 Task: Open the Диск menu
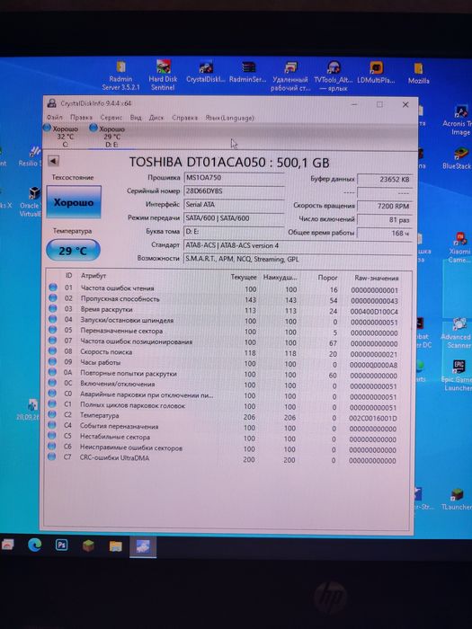(156, 118)
